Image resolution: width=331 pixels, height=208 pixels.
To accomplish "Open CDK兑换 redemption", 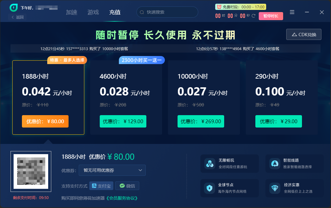I will coord(304,34).
